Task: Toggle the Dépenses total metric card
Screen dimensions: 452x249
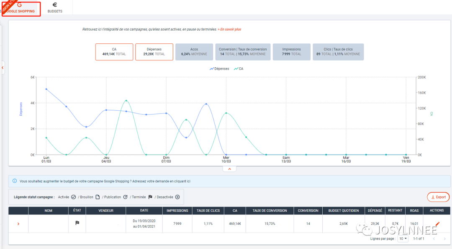Action: click(154, 52)
